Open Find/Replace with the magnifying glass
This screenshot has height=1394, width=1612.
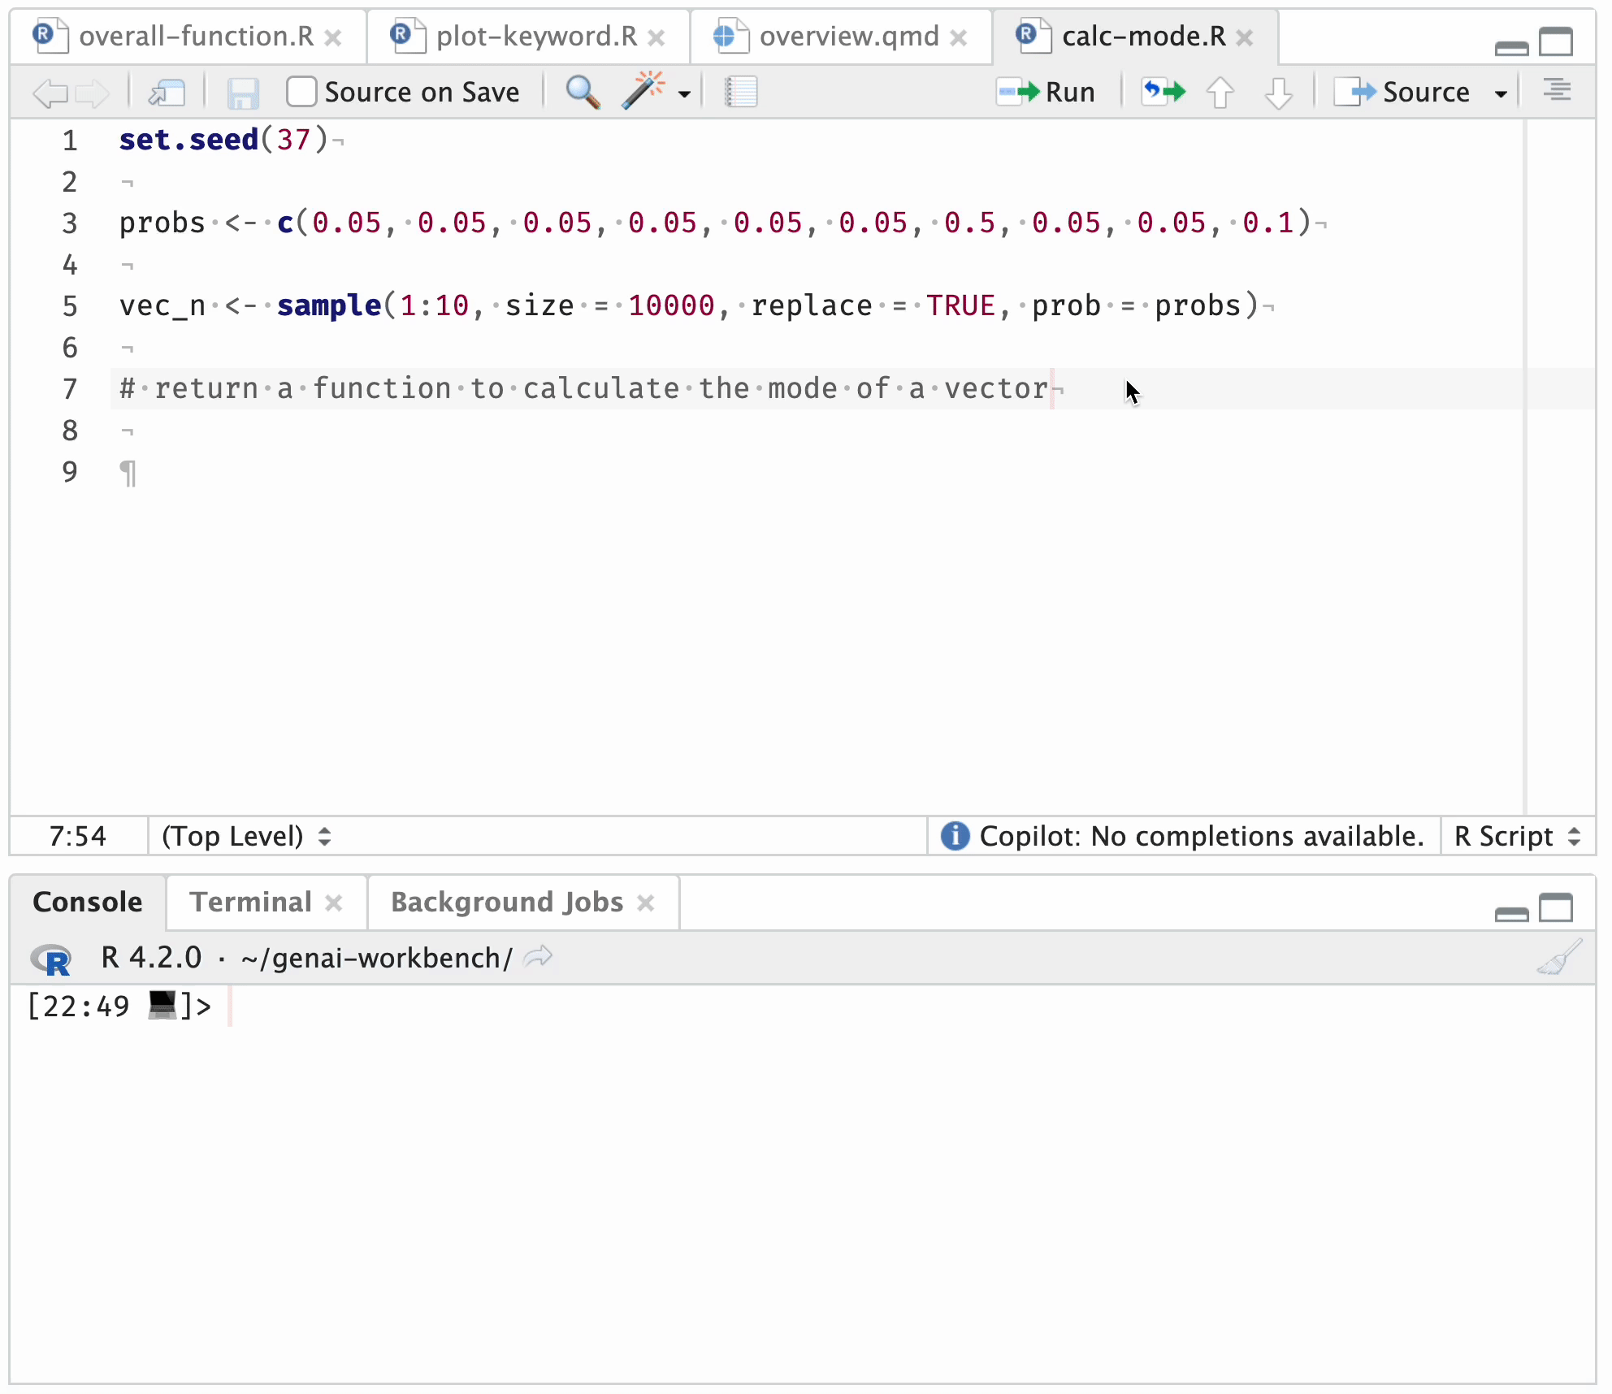click(582, 92)
